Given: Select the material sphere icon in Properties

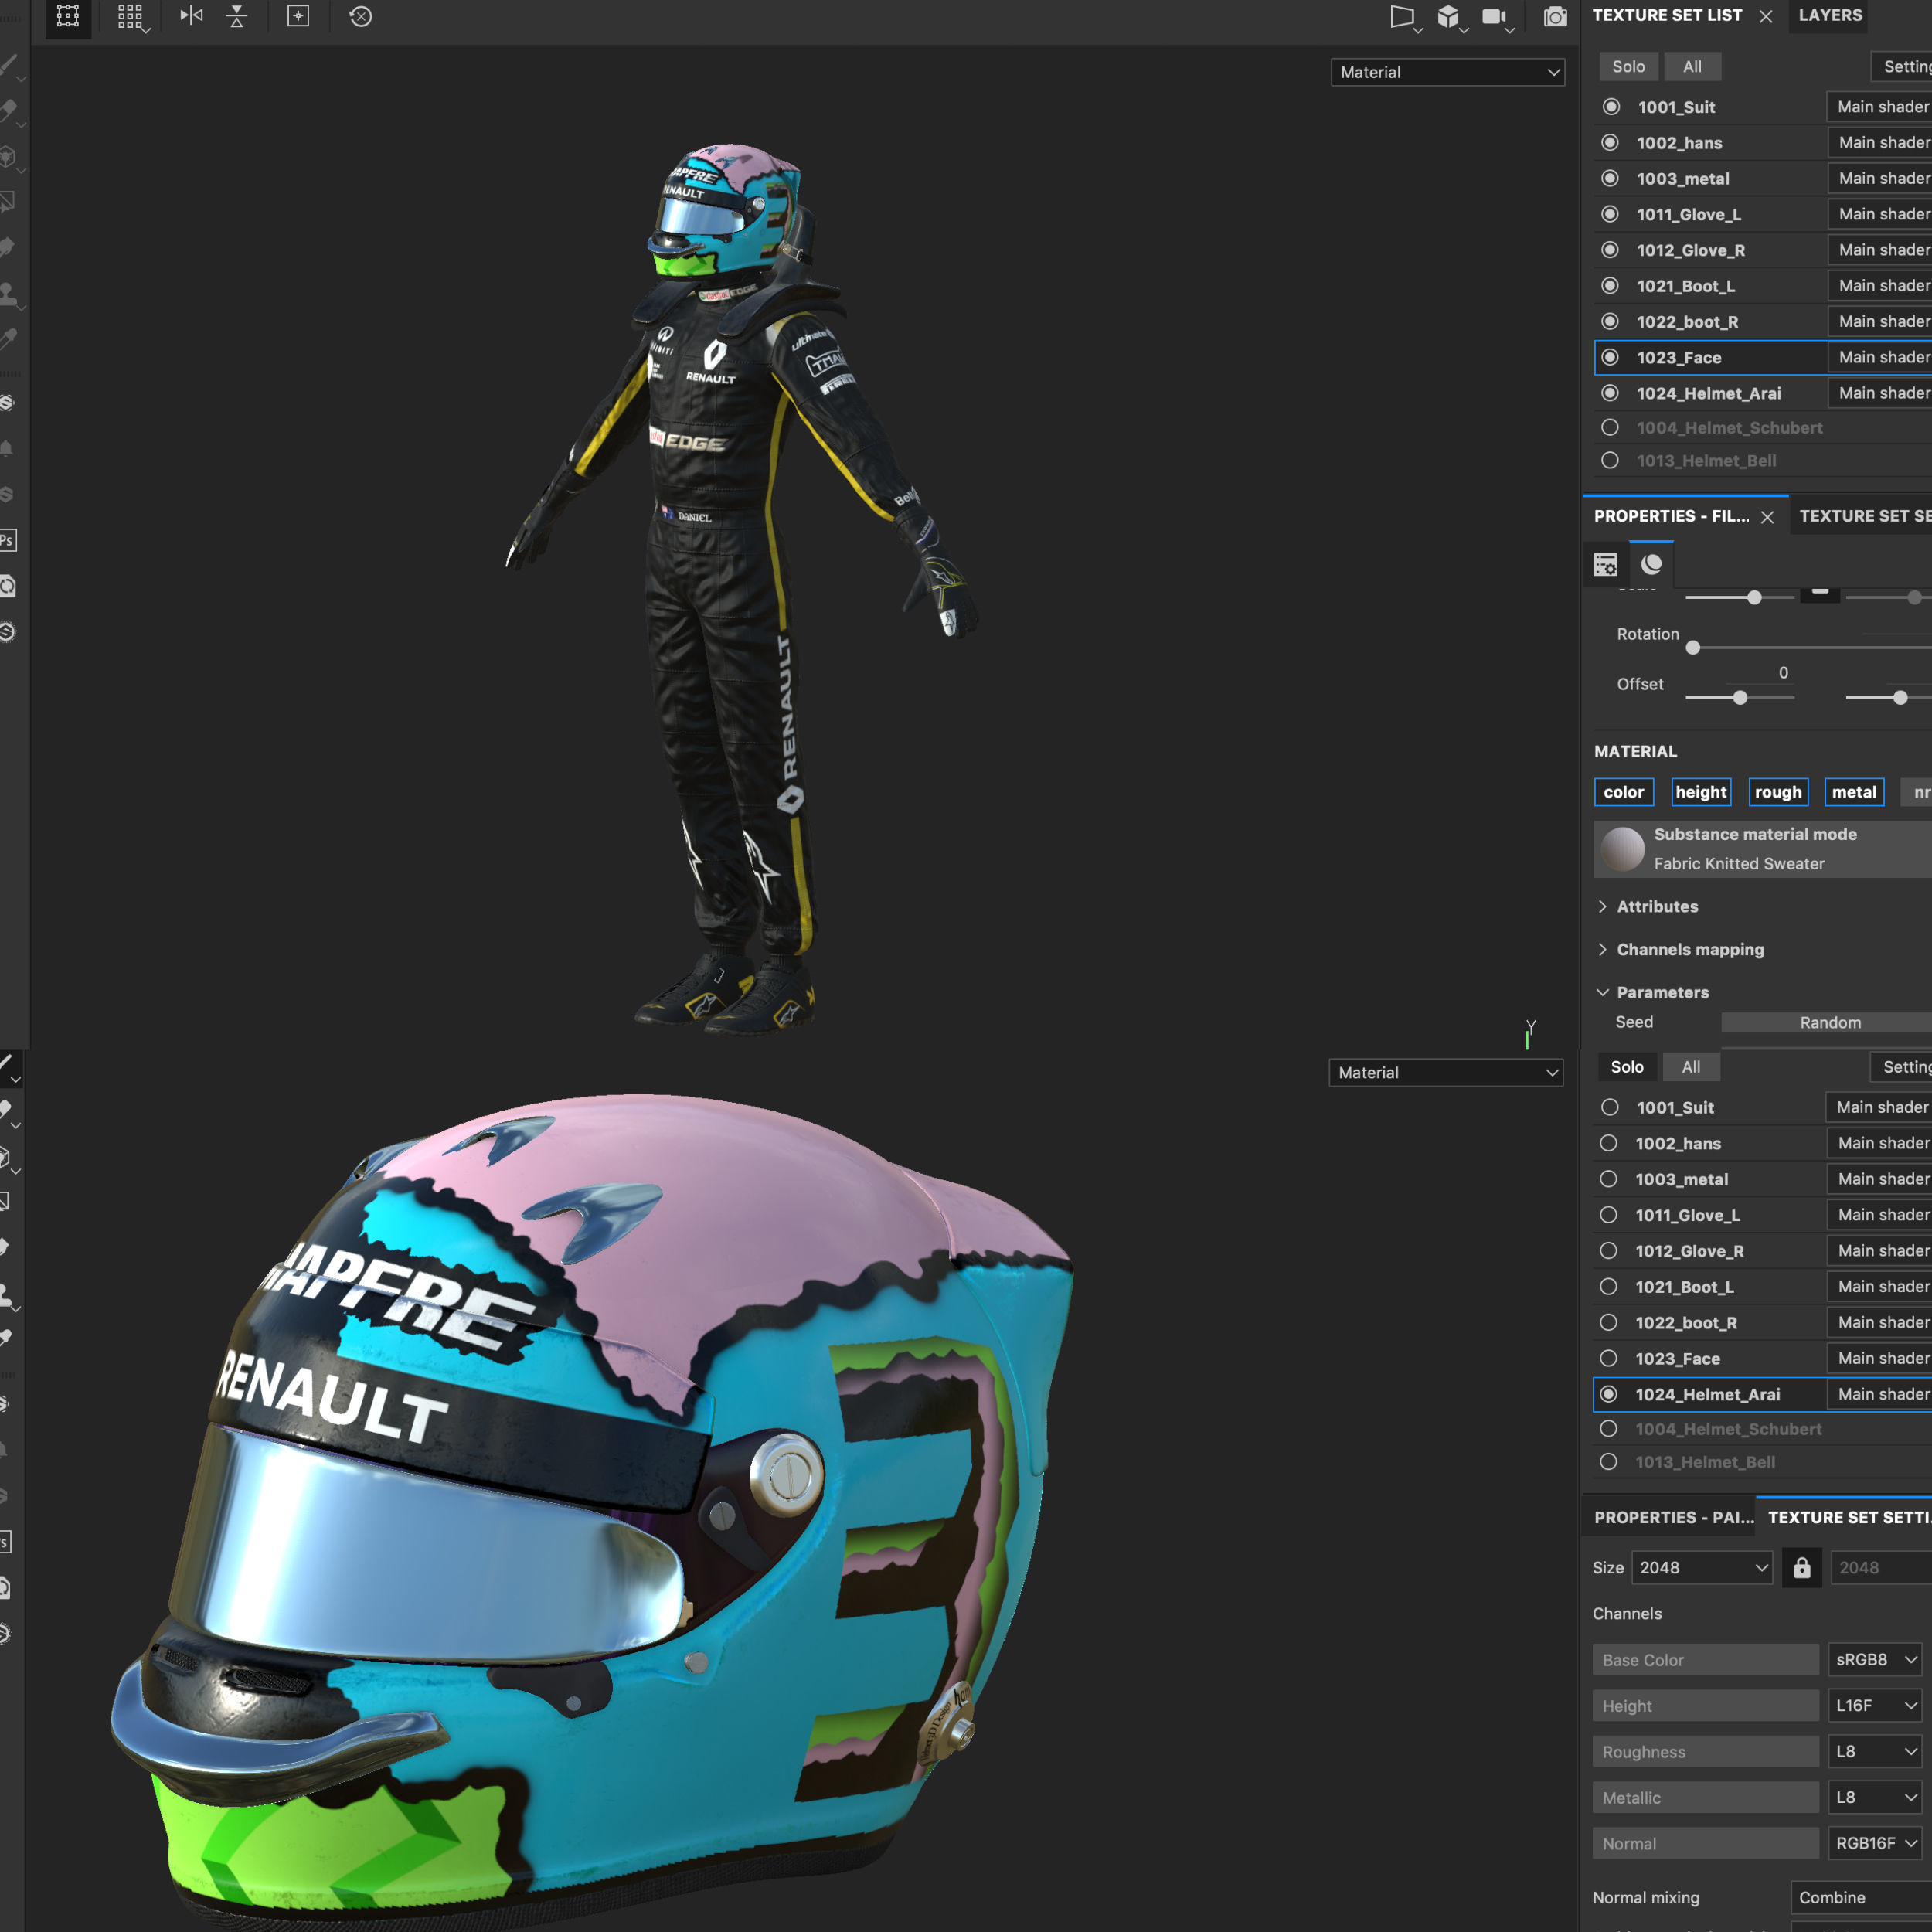Looking at the screenshot, I should 1651,564.
